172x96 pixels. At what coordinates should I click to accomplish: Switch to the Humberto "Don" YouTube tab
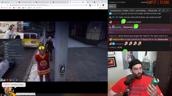(43, 2)
